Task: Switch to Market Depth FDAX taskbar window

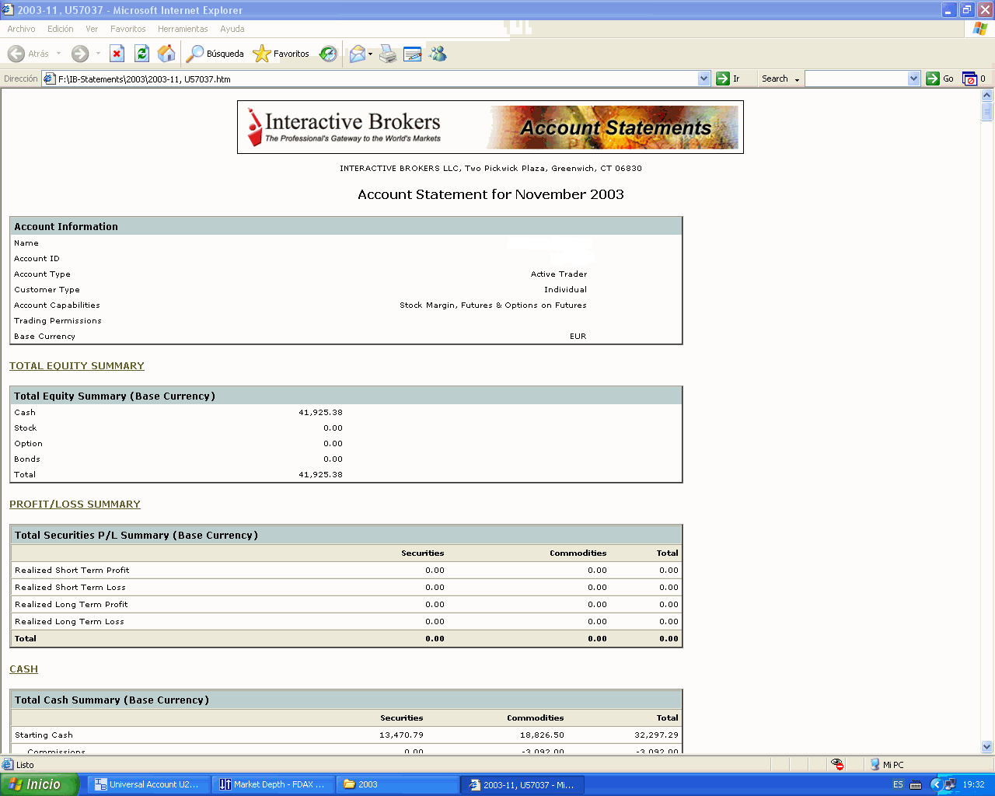Action: click(274, 784)
